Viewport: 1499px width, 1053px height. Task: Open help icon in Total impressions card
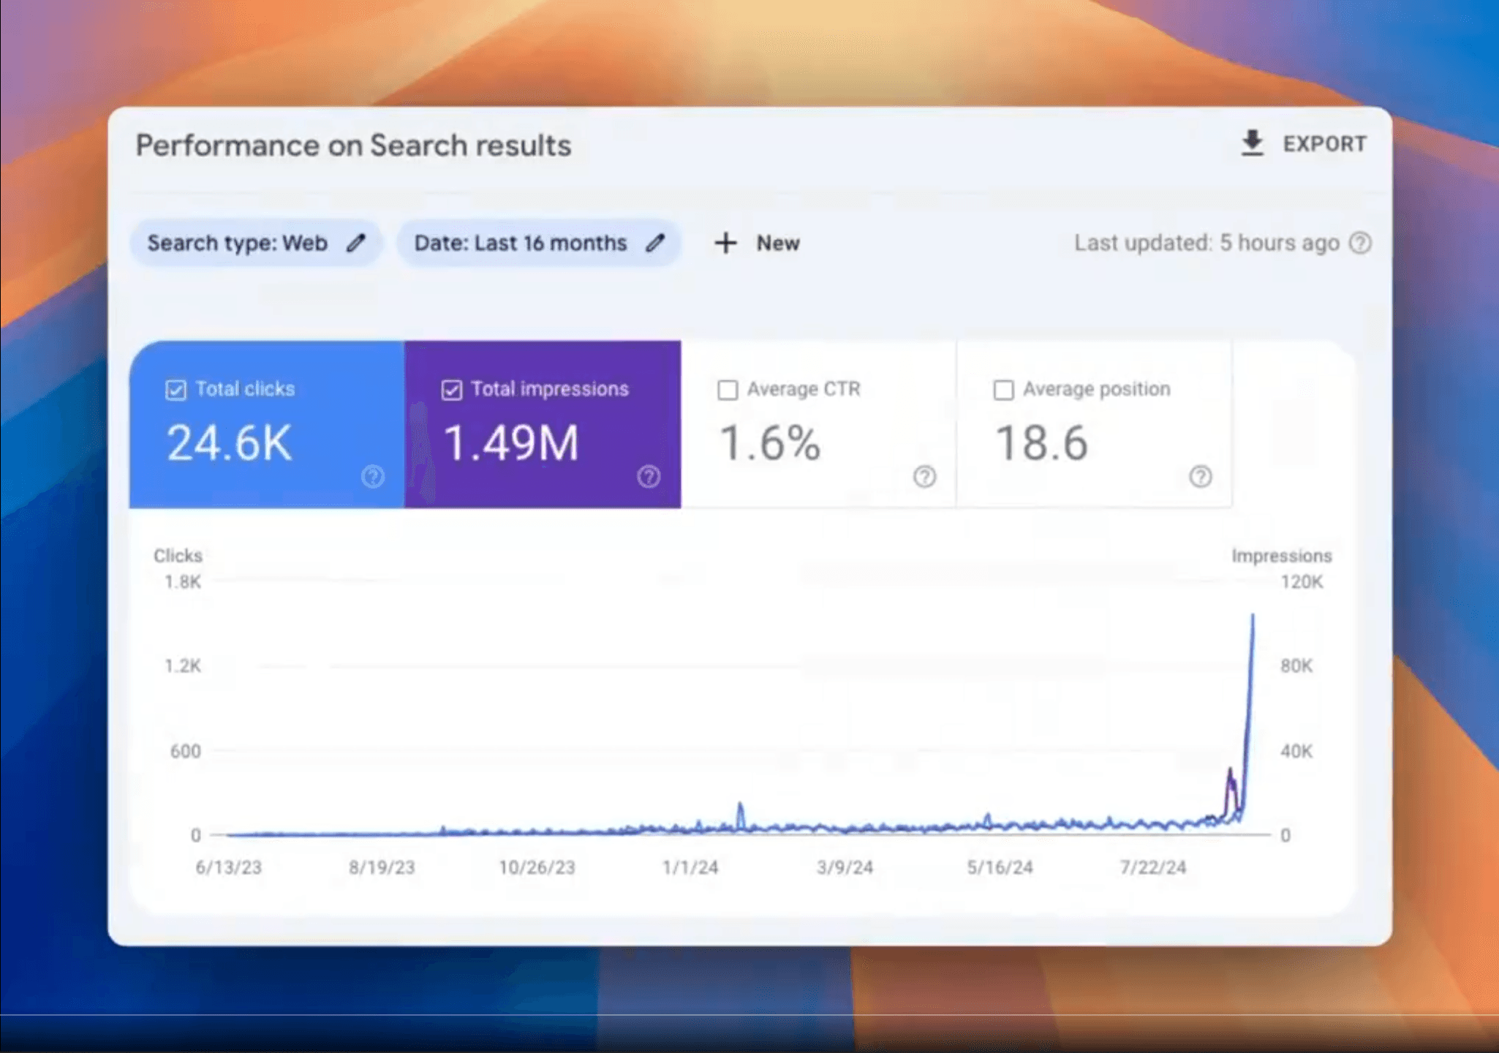[649, 477]
